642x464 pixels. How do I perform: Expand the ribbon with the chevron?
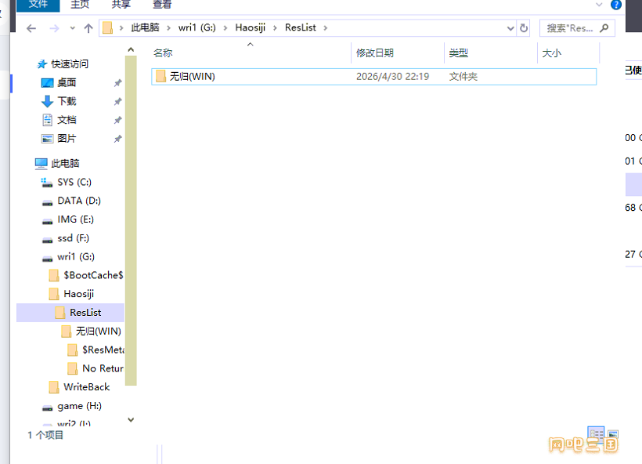coord(599,5)
